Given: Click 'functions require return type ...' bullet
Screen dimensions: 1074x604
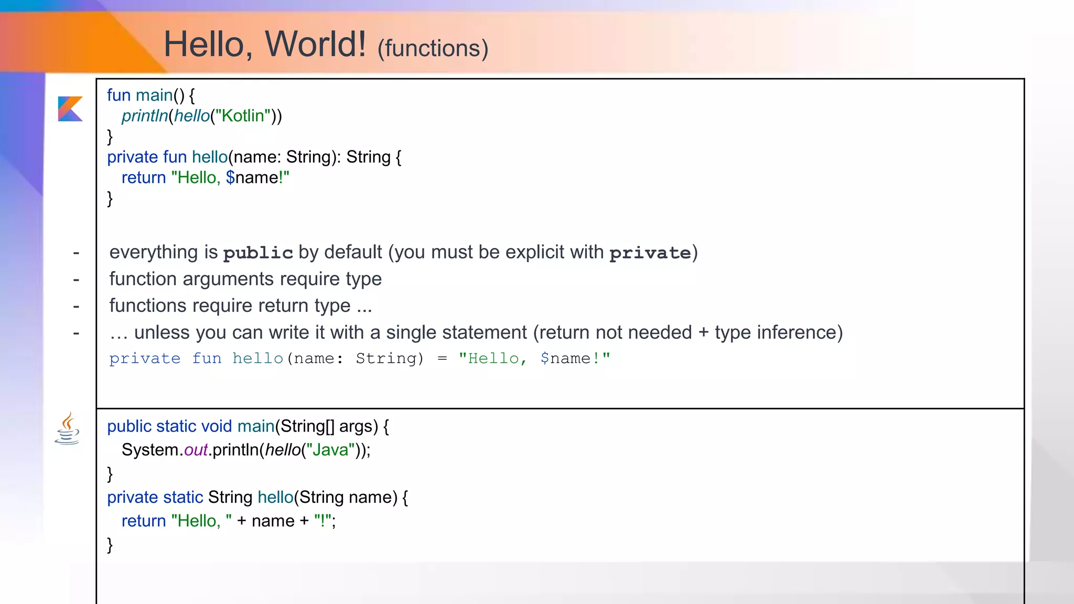Looking at the screenshot, I should 241,306.
